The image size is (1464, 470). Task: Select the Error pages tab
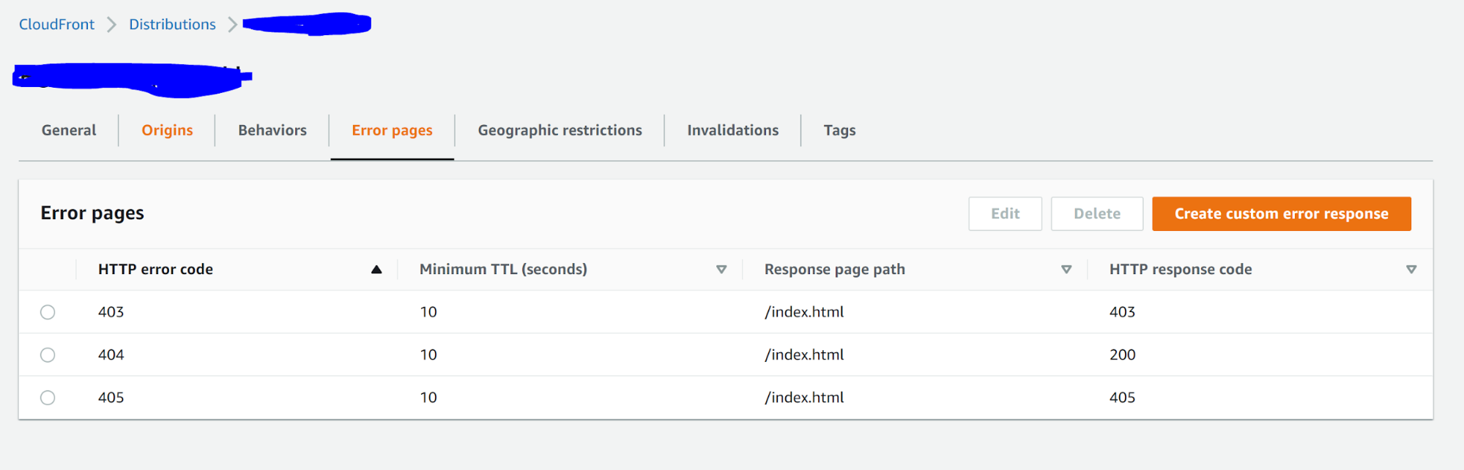[392, 130]
